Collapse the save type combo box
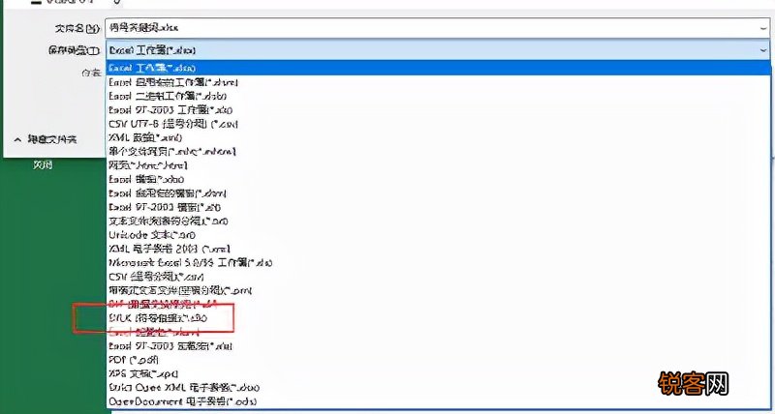Image resolution: width=775 pixels, height=414 pixels. pos(763,50)
